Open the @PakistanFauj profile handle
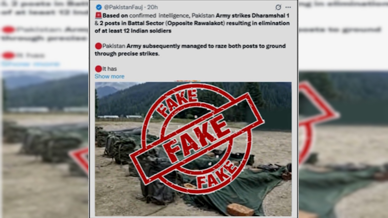Screen dimensions: 388x218 point(124,7)
